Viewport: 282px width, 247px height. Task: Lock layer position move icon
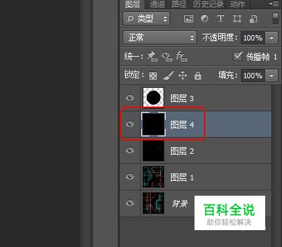[182, 76]
